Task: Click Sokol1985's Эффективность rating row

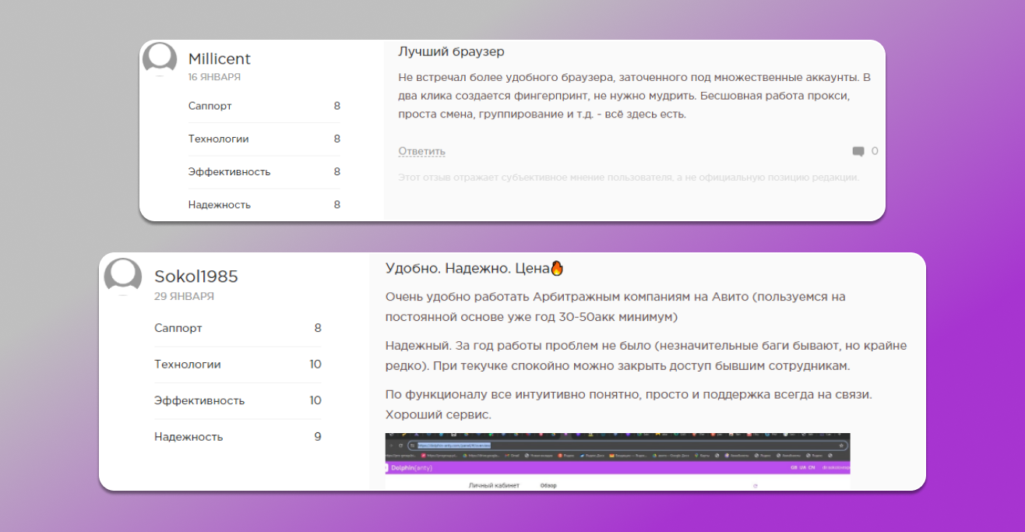Action: coord(238,400)
